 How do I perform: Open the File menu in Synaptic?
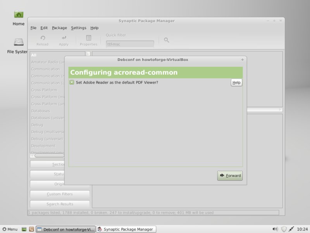click(x=33, y=28)
